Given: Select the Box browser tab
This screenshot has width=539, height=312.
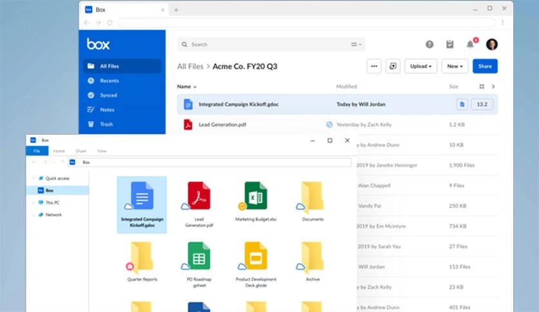Looking at the screenshot, I should (124, 10).
